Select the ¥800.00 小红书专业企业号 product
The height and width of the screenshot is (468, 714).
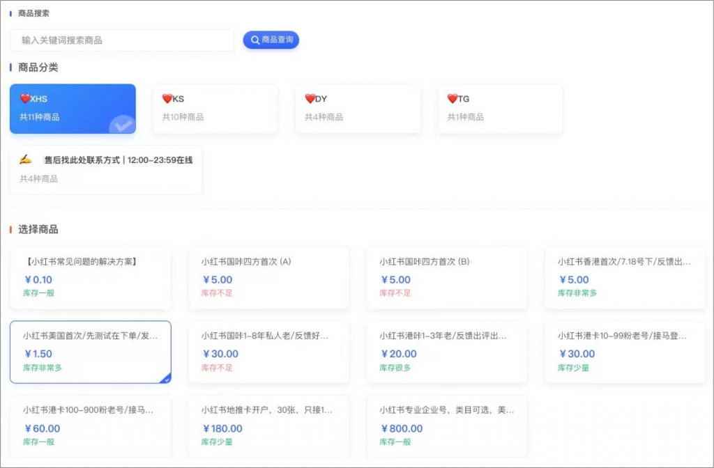446,426
